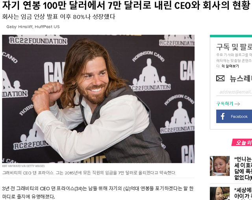Click the Mat Hayward via Getty Images credit
This screenshot has width=252, height=200.
pyautogui.click(x=24, y=166)
